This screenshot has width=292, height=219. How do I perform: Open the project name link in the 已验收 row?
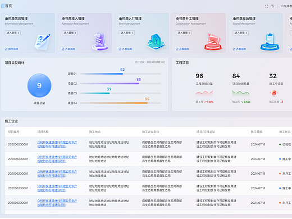click(x=57, y=144)
